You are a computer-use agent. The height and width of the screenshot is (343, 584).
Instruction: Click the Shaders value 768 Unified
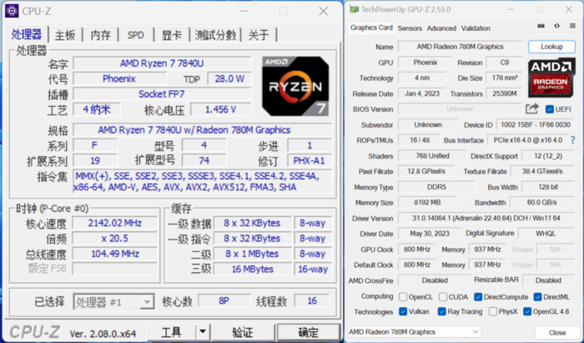click(x=432, y=156)
